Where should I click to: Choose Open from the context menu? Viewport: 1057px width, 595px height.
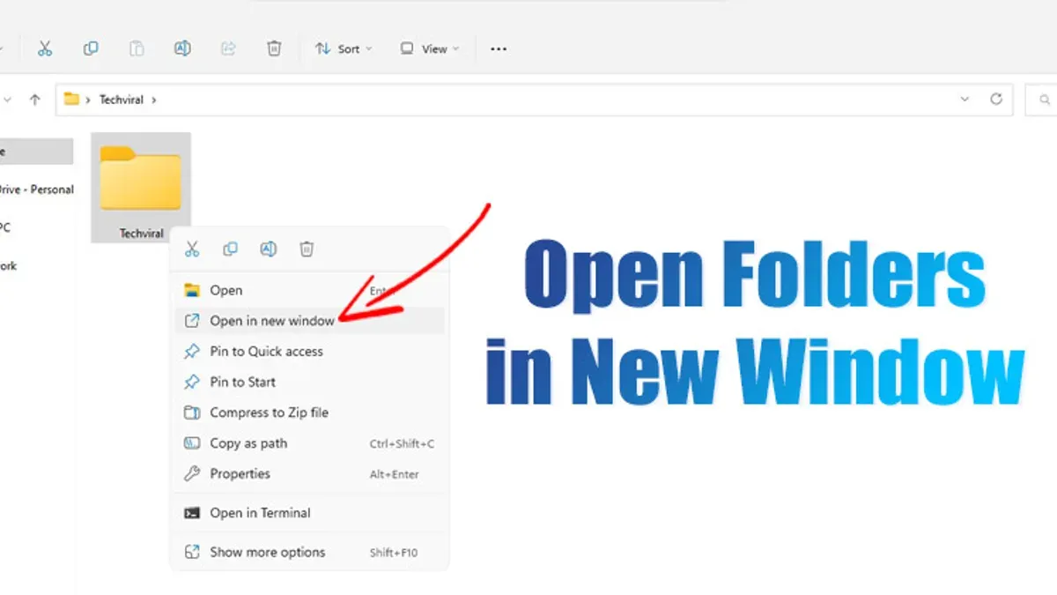coord(309,290)
